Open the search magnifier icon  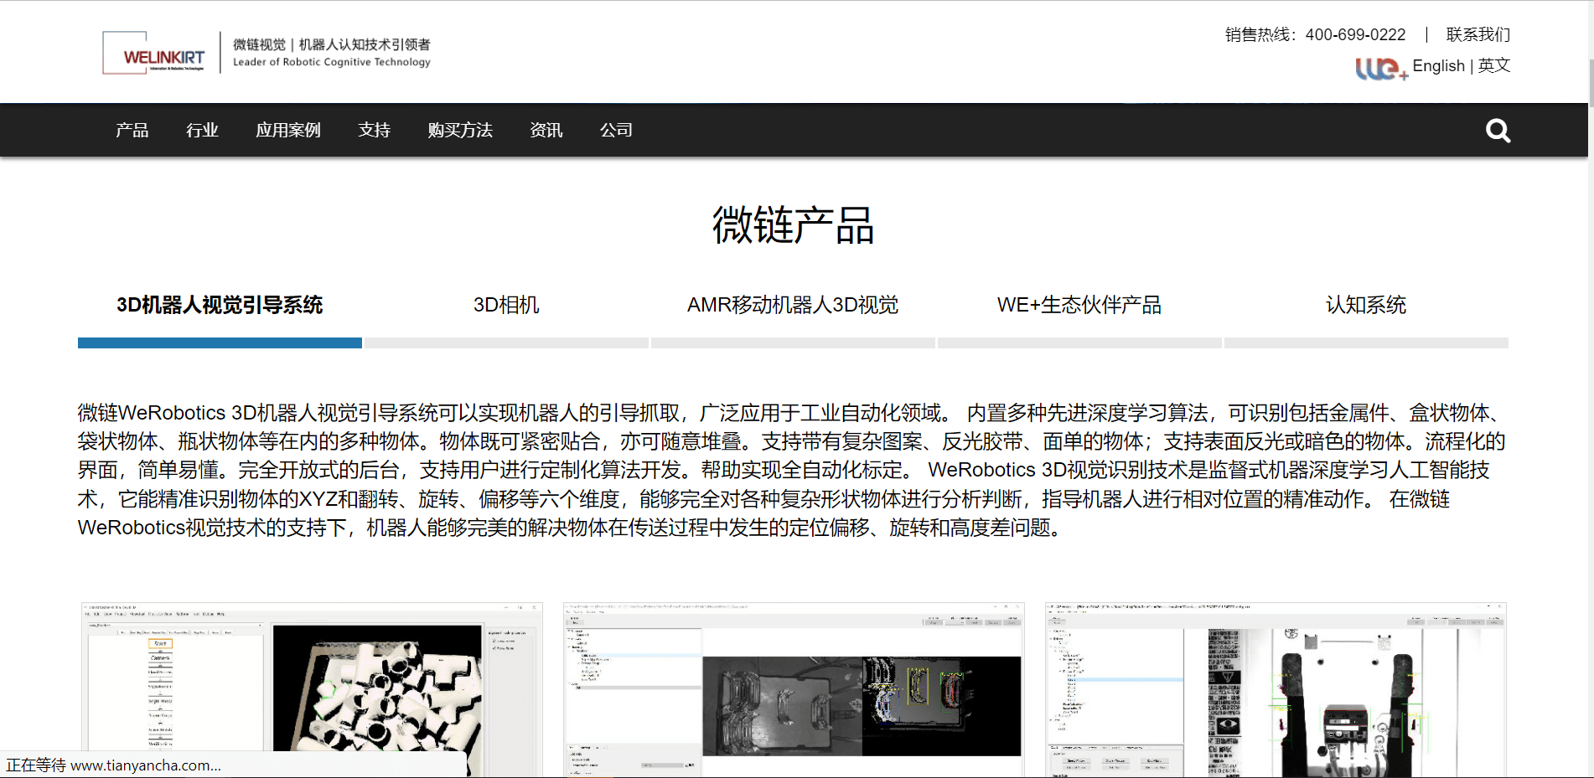point(1498,131)
